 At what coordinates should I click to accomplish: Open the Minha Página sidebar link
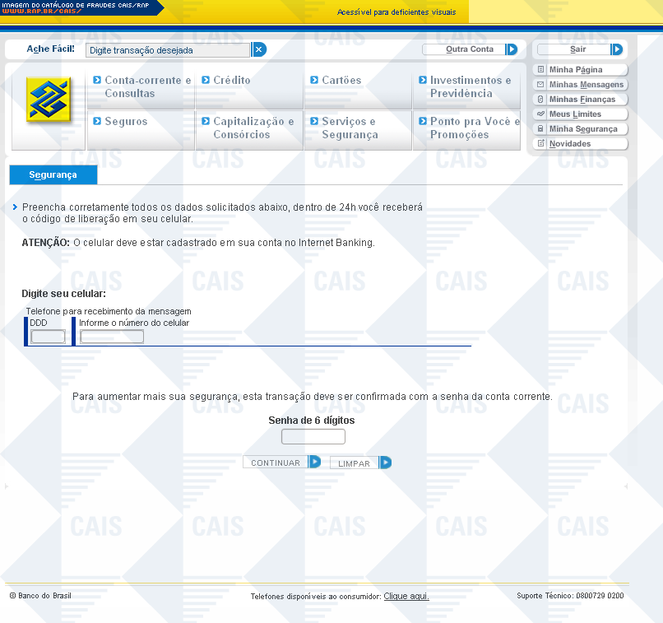576,70
